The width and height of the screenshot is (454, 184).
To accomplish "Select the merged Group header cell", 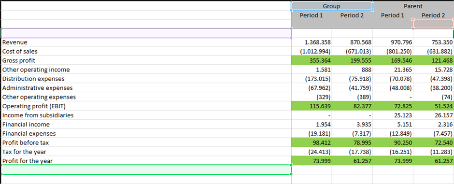I will pos(331,6).
